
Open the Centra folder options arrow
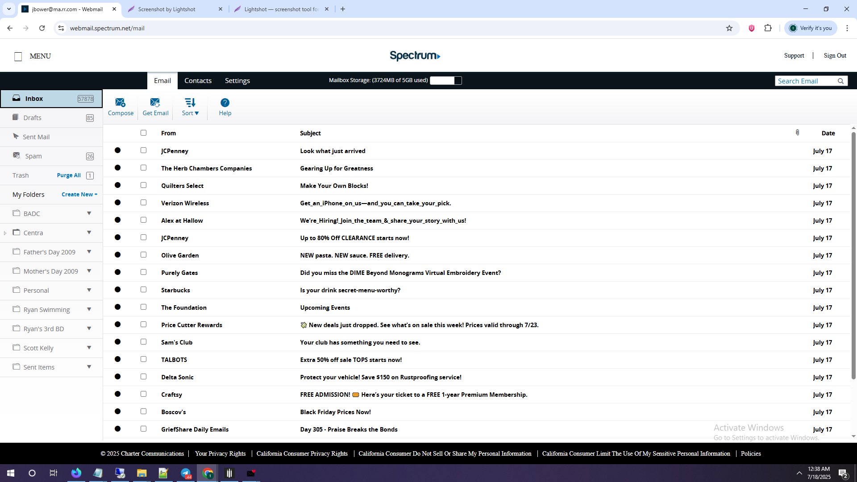(89, 233)
